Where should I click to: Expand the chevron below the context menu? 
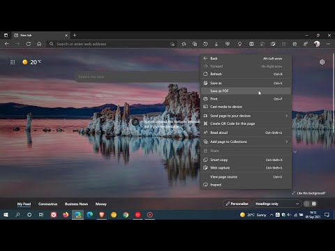pyautogui.click(x=295, y=152)
